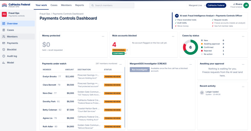
Task: Open Cases via its sidebar icon
Action: tap(4, 30)
